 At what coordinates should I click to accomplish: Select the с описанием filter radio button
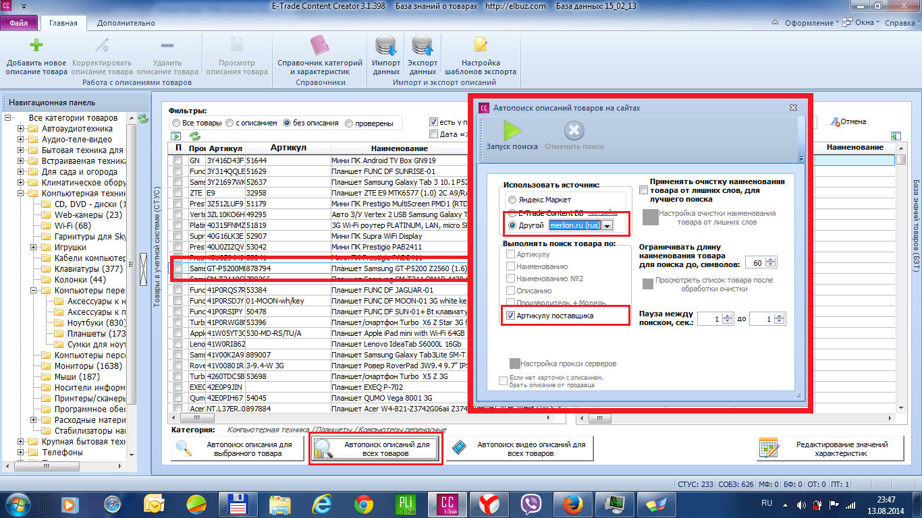(x=230, y=123)
